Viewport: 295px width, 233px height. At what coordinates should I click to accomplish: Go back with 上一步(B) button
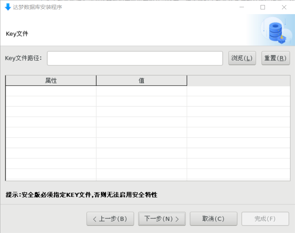(110, 219)
